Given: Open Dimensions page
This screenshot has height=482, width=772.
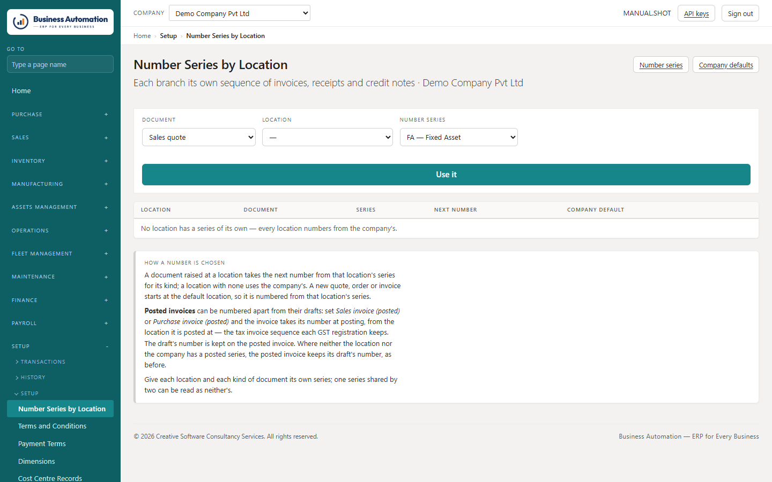Looking at the screenshot, I should click(60, 462).
